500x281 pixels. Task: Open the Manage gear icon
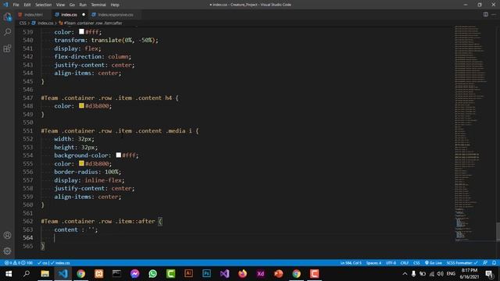(7, 251)
